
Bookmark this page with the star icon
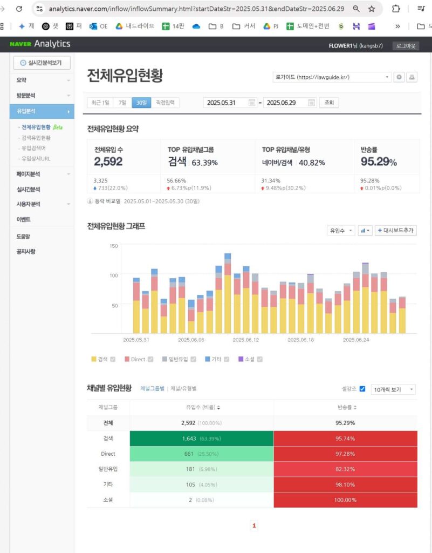372,9
